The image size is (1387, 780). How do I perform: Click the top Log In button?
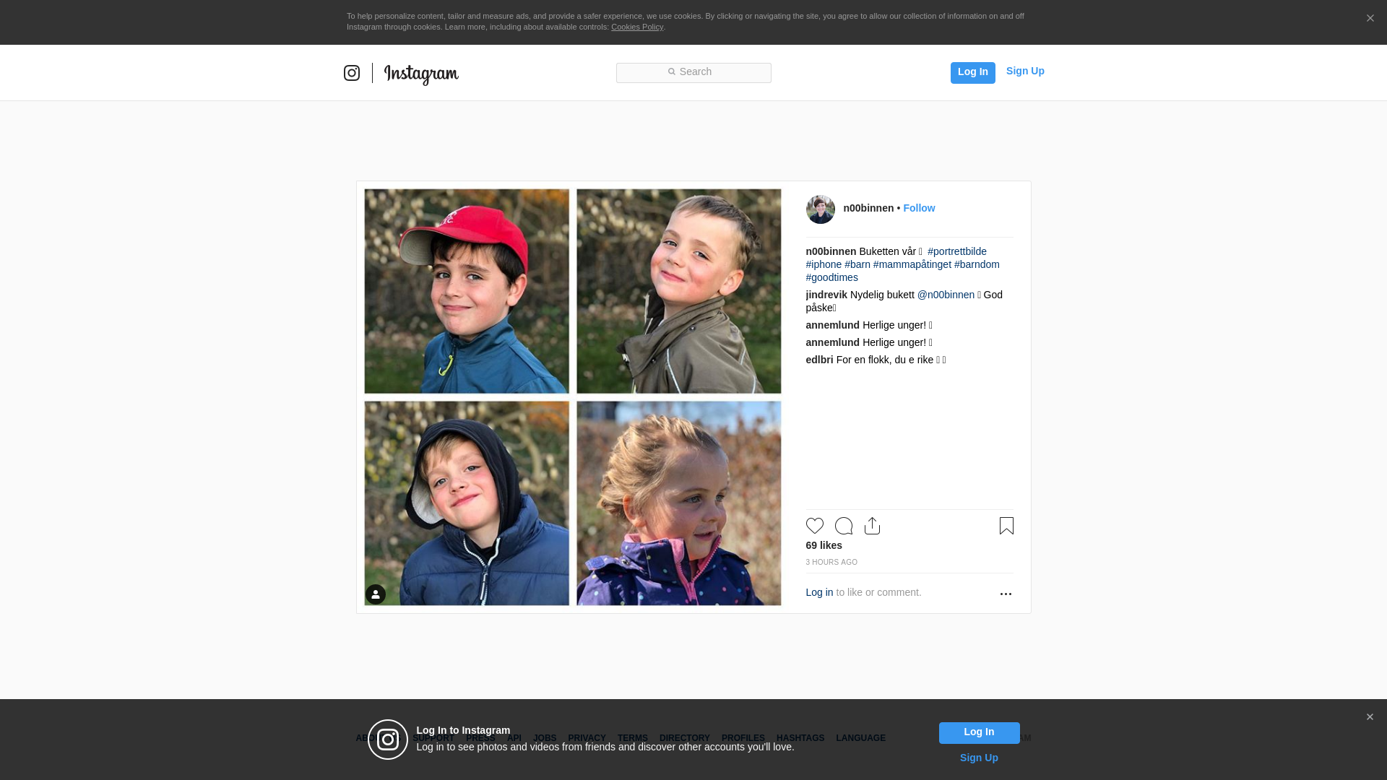click(973, 72)
